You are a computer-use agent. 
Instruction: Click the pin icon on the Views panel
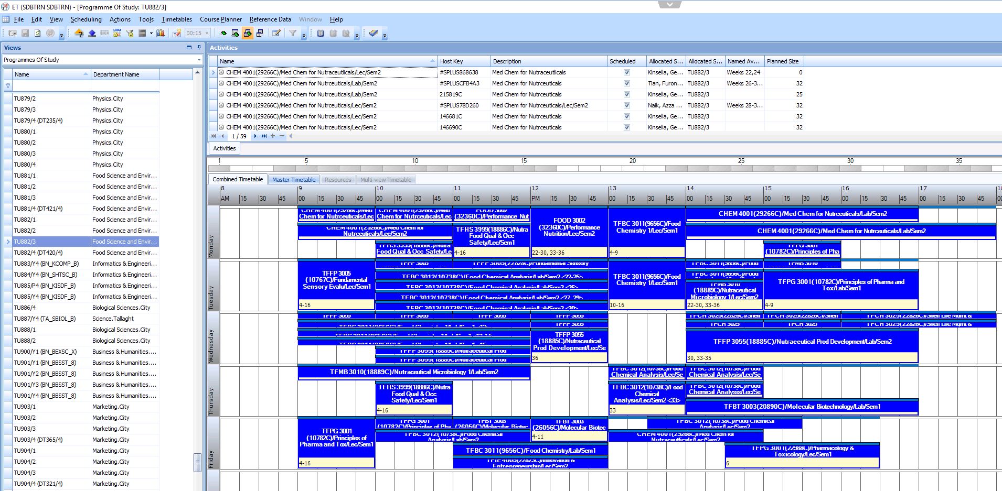pos(199,47)
